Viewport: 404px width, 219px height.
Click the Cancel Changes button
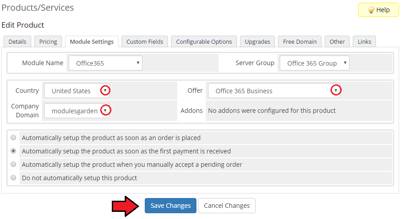227,206
